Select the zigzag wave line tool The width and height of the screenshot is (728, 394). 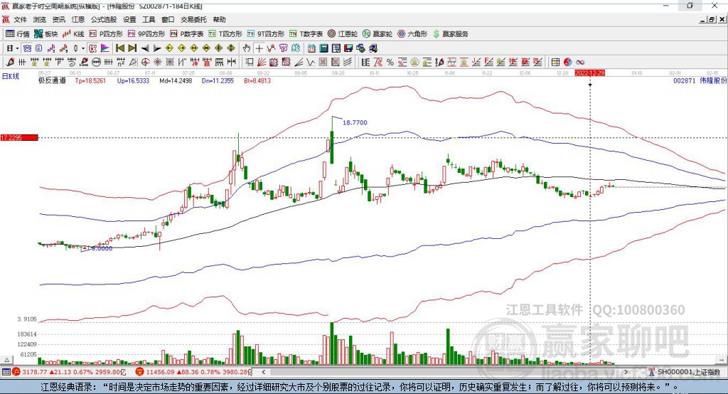click(311, 62)
